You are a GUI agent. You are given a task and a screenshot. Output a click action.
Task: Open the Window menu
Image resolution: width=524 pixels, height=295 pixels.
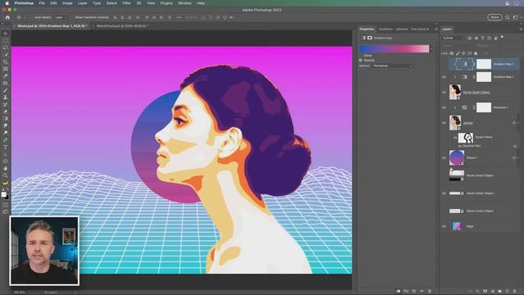[184, 3]
